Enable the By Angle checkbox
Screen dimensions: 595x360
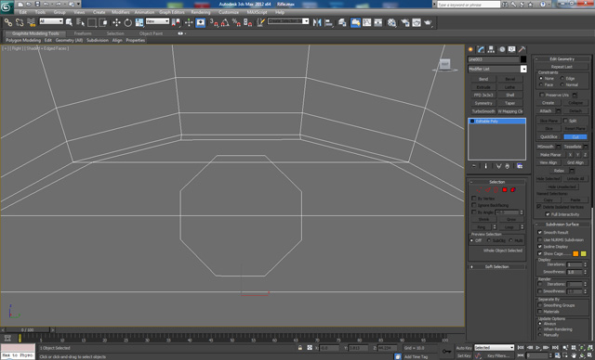click(x=474, y=212)
